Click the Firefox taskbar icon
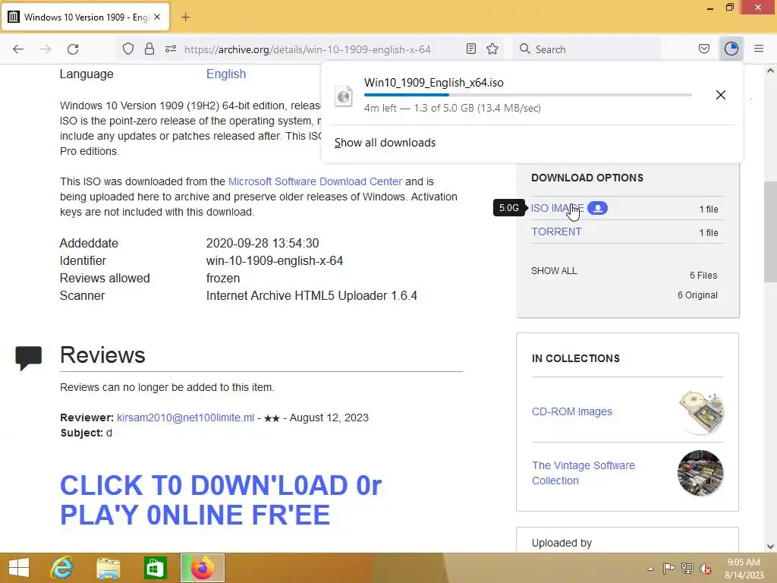Viewport: 777px width, 583px height. (202, 568)
